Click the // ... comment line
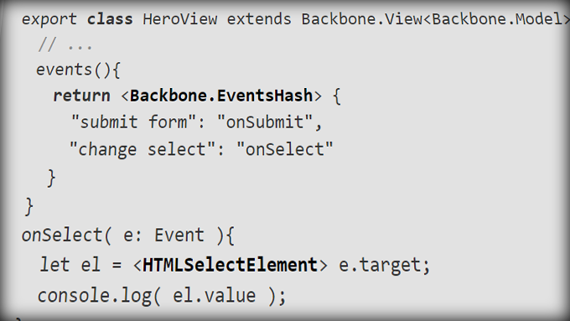The image size is (570, 321). [65, 45]
